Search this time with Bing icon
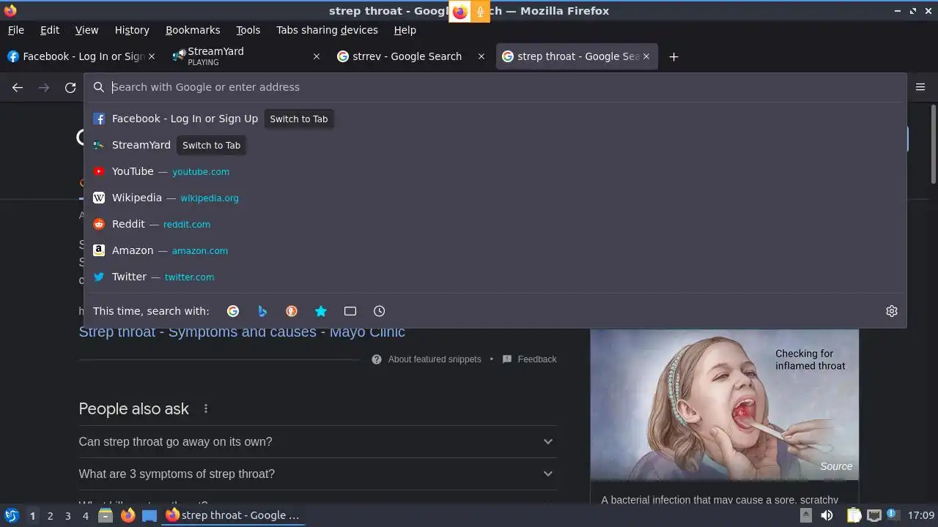Image resolution: width=938 pixels, height=527 pixels. point(262,311)
